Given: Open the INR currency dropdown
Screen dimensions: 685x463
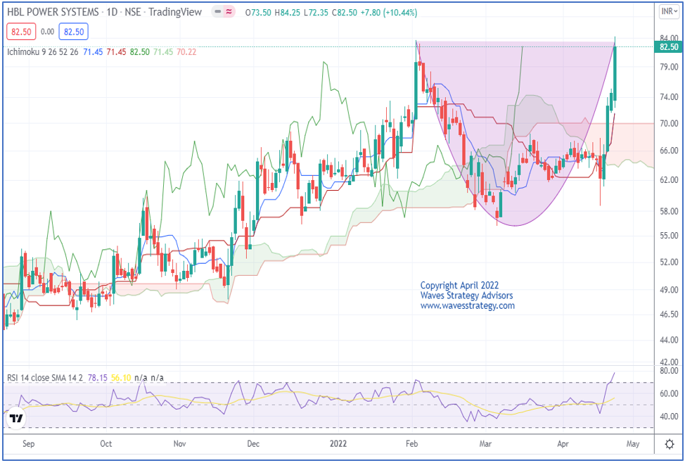Looking at the screenshot, I should 669,12.
